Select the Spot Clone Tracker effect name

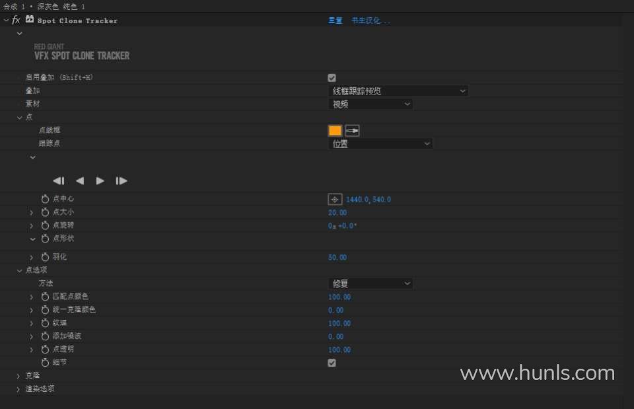[x=77, y=20]
